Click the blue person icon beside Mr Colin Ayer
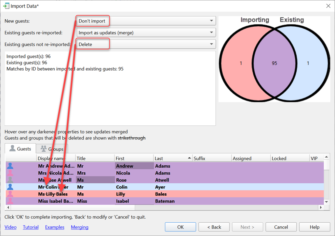 point(10,187)
